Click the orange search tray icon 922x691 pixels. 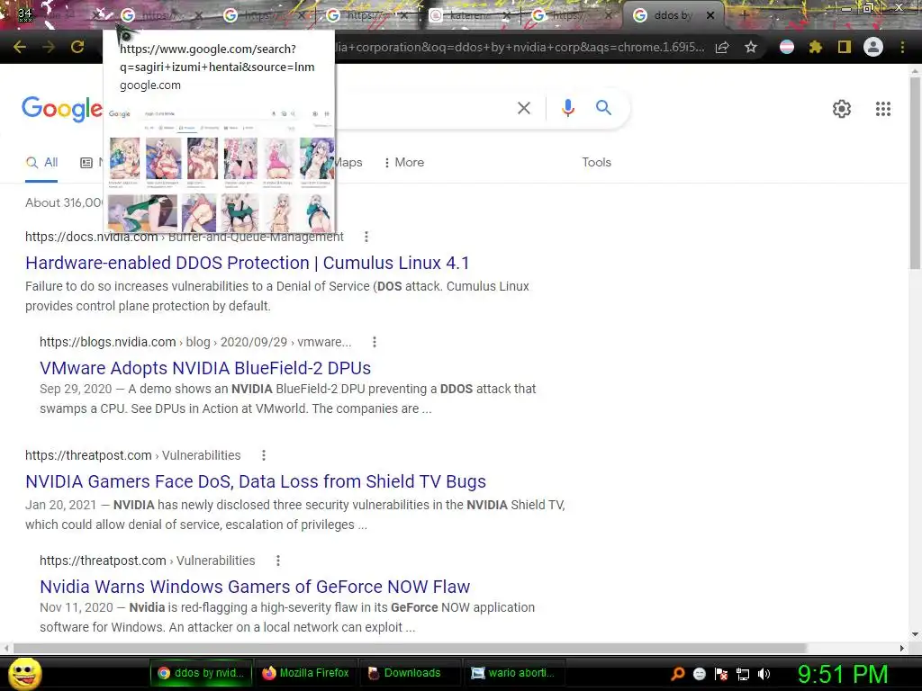(677, 674)
